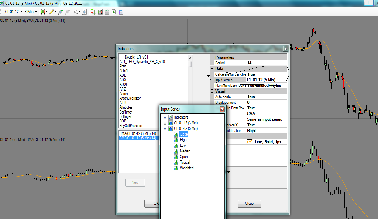Select the AroonOscillator indicator

(x=130, y=98)
